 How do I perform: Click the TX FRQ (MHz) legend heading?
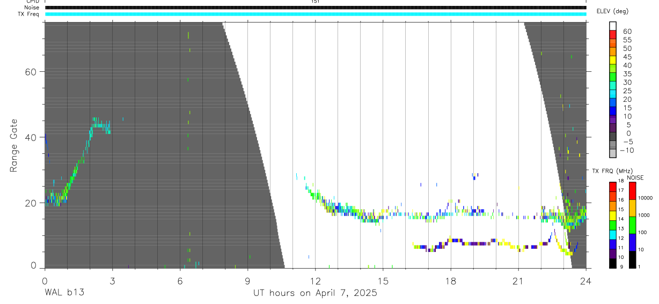point(609,171)
